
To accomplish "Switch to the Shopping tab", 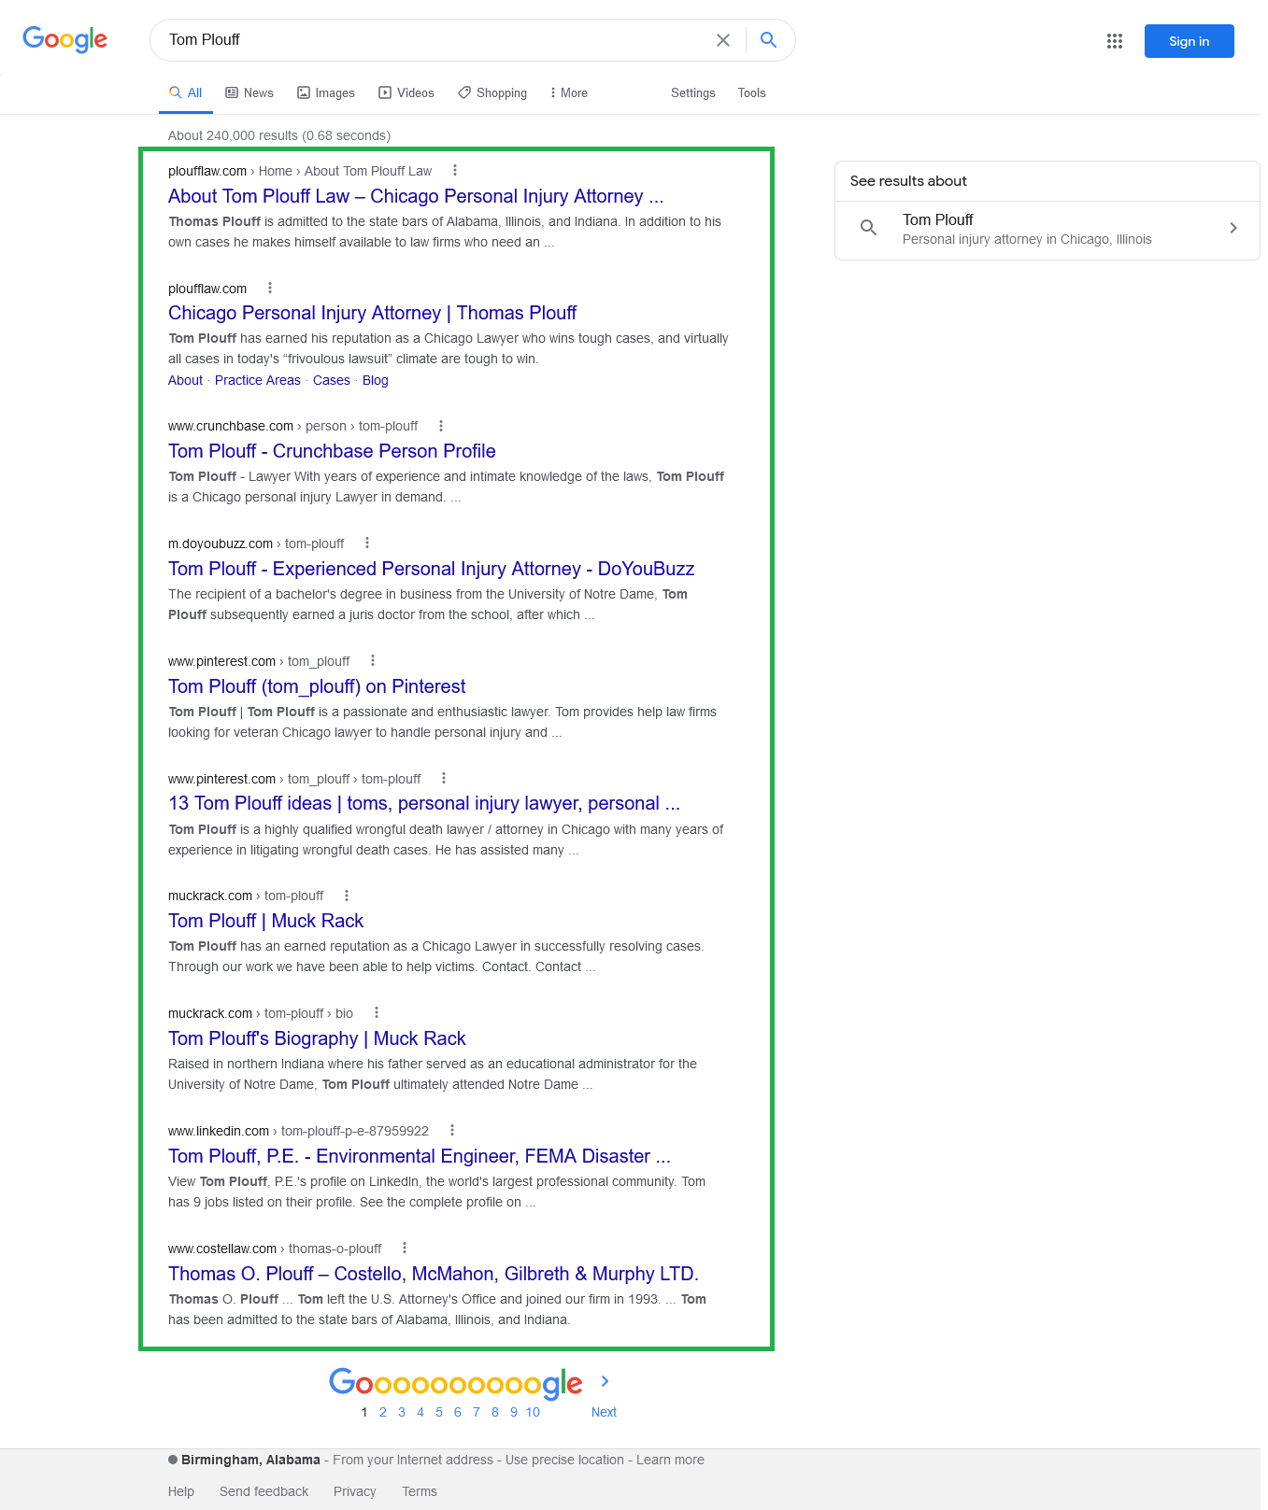I will pyautogui.click(x=492, y=93).
